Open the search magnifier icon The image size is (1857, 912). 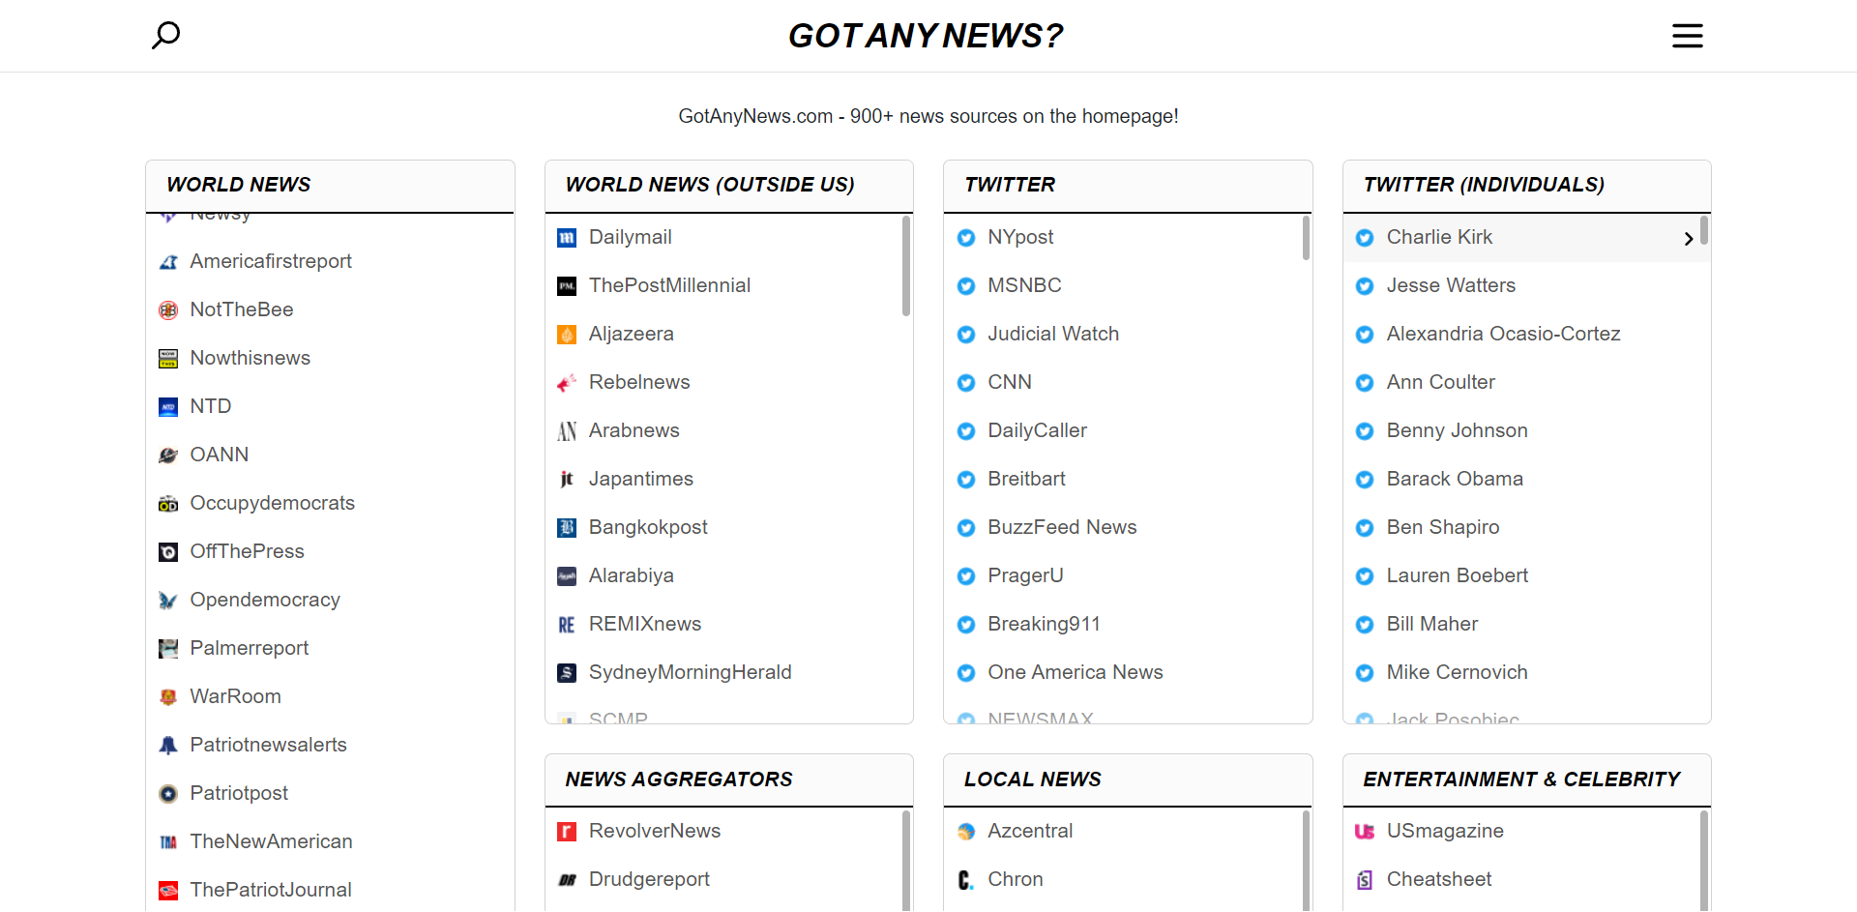coord(166,36)
